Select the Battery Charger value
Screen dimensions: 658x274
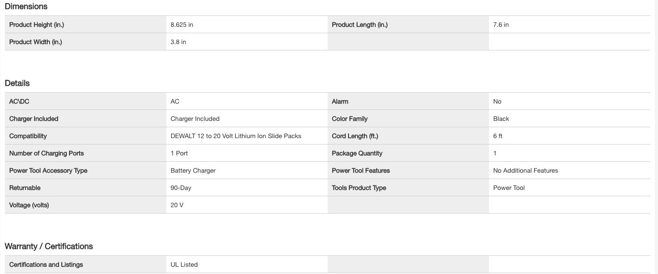click(193, 170)
